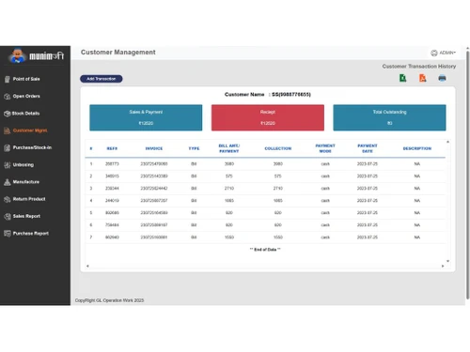
Task: Click the 2710 bill amount in row 3
Action: (229, 189)
